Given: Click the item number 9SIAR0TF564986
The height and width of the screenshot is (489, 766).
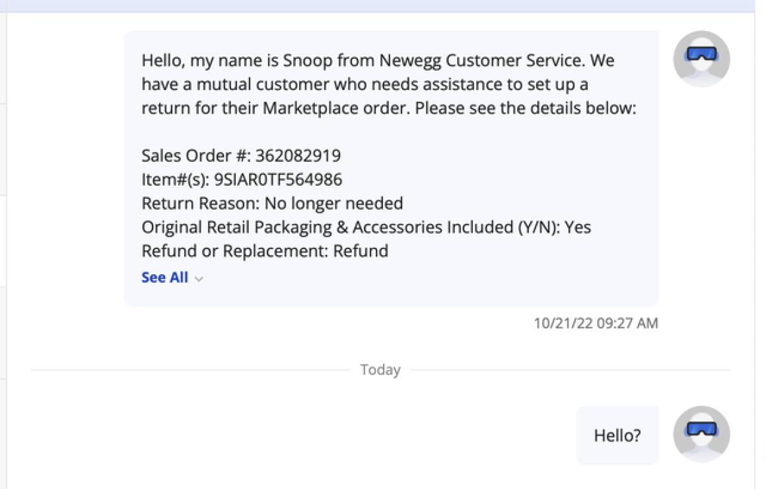Looking at the screenshot, I should pos(278,180).
